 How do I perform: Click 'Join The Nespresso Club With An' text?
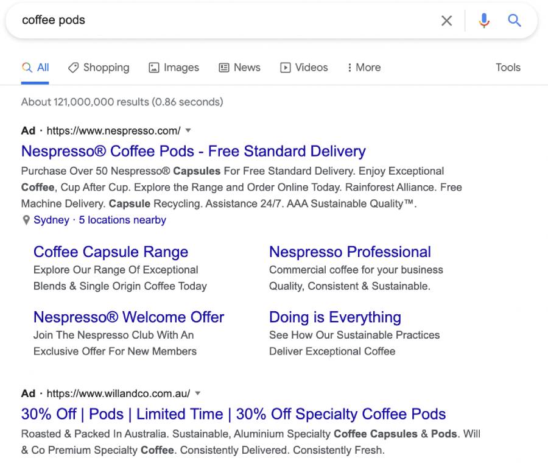(x=114, y=335)
